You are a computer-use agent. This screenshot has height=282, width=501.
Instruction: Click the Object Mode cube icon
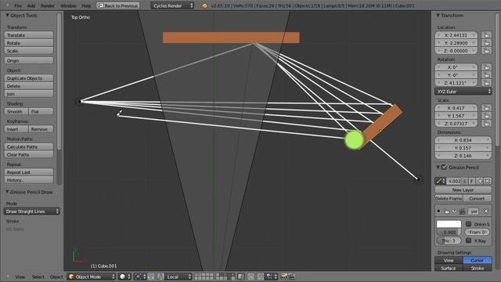71,277
